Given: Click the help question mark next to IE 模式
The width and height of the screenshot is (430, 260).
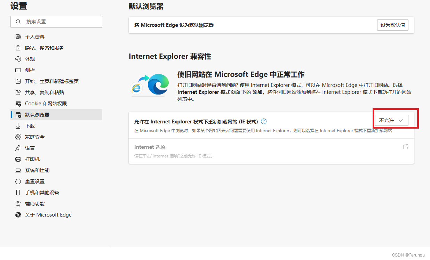Looking at the screenshot, I should click(264, 121).
